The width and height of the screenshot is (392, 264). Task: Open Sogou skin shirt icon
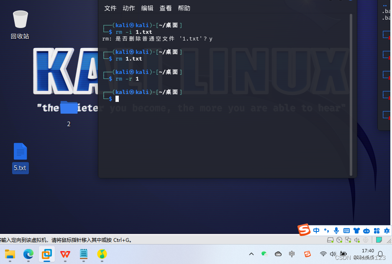tap(356, 231)
